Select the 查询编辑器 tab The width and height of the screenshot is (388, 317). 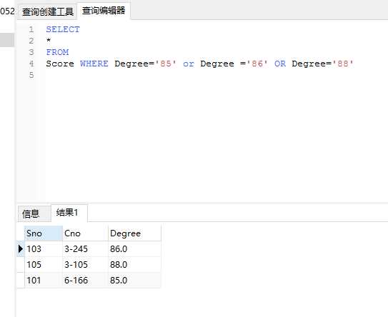(x=104, y=11)
